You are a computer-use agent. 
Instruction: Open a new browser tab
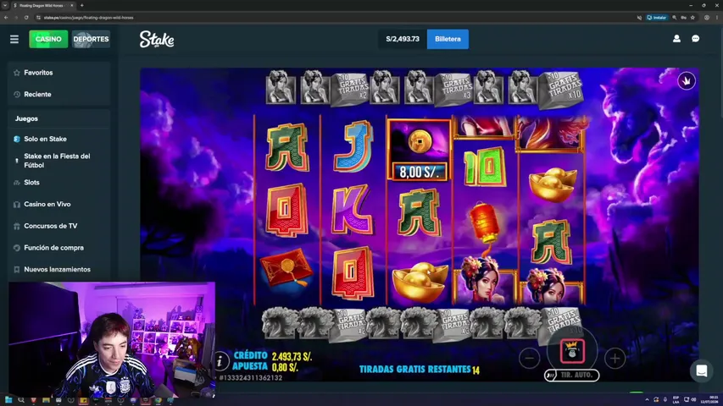click(x=82, y=6)
